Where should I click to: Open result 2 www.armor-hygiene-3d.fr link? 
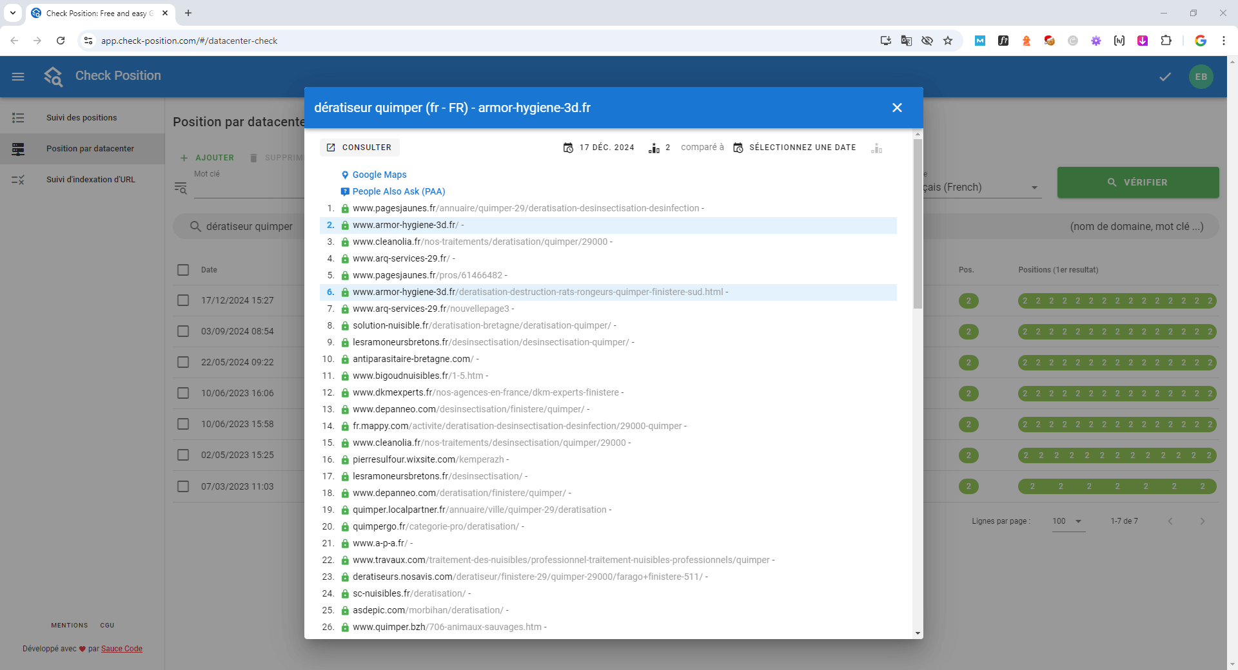tap(406, 225)
